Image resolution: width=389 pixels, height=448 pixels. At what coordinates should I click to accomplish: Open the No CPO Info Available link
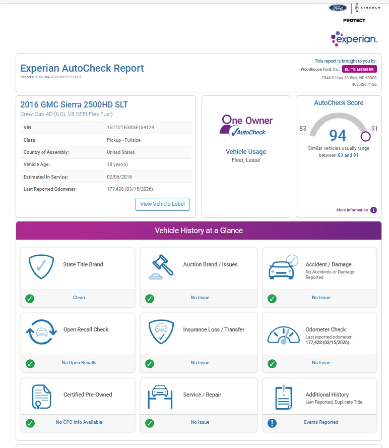(79, 422)
